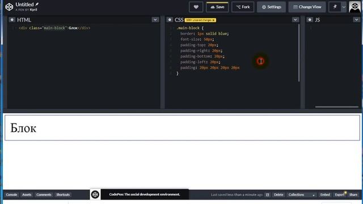The image size is (363, 204).
Task: Expand CSS panel dropdown chevron
Action: [x=295, y=20]
